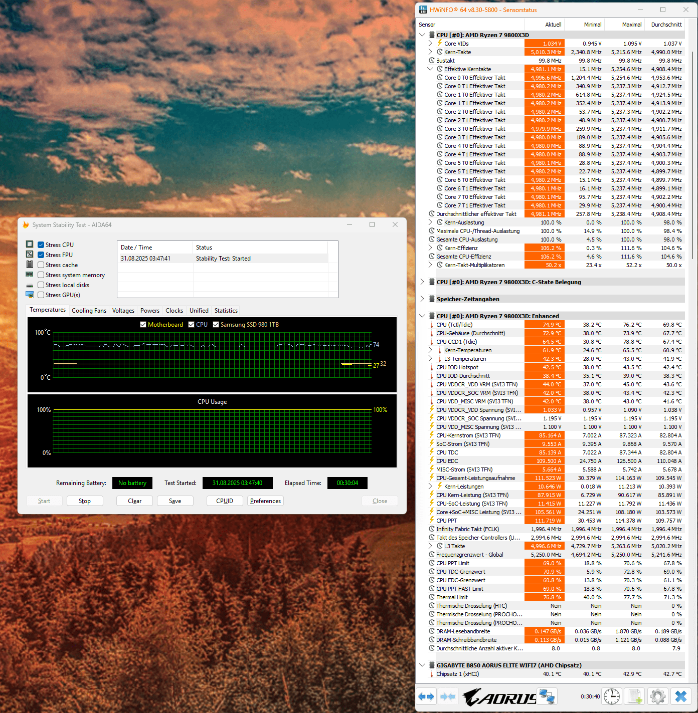Click the Maximal column header
The image size is (698, 713).
pyautogui.click(x=625, y=25)
